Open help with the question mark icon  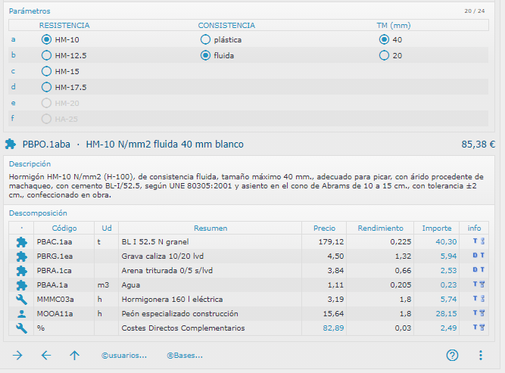coord(453,355)
